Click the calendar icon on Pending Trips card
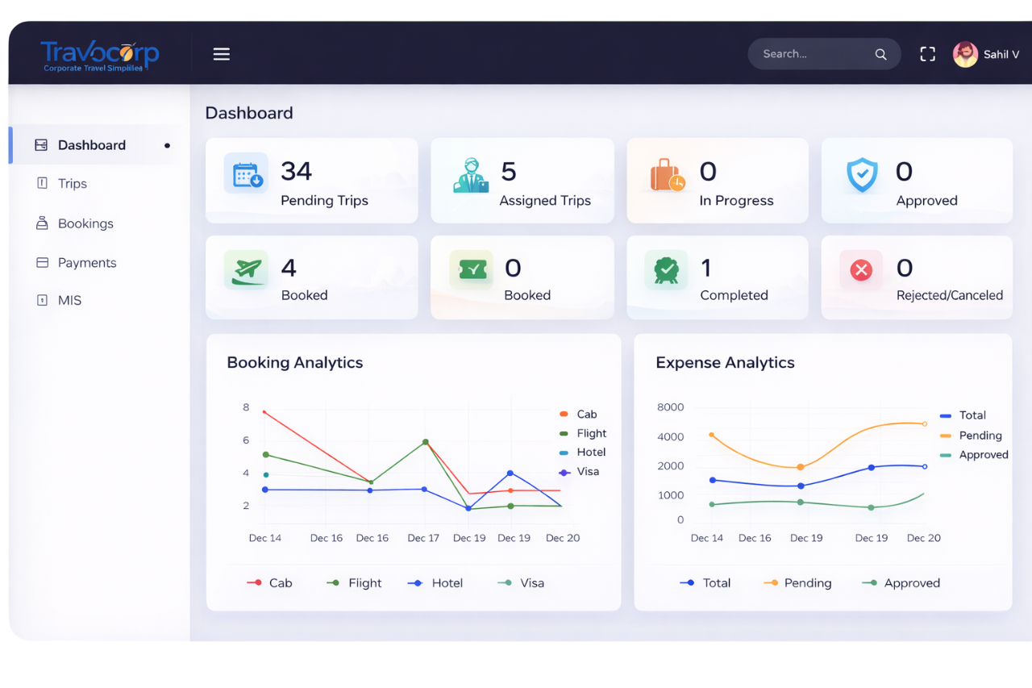 point(246,173)
